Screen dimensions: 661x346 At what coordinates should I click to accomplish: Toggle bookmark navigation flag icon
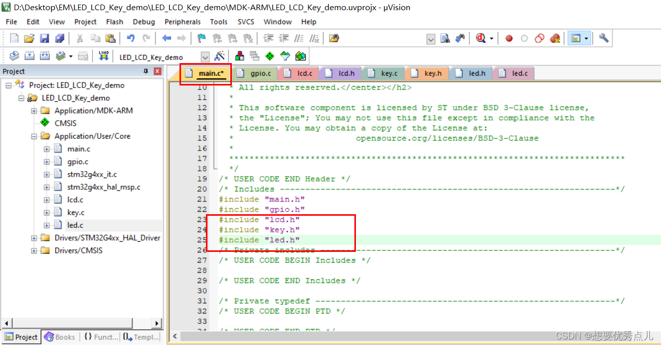[201, 38]
